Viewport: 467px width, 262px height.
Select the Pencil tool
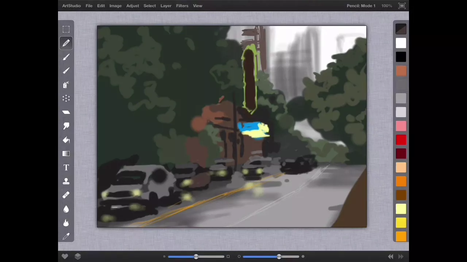coord(66,43)
